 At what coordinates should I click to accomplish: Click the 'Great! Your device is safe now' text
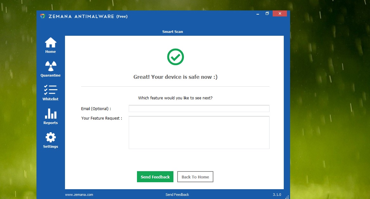[175, 77]
